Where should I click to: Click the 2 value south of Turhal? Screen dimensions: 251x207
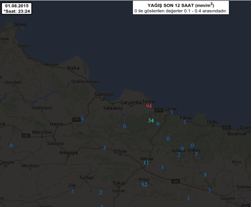tap(100, 192)
